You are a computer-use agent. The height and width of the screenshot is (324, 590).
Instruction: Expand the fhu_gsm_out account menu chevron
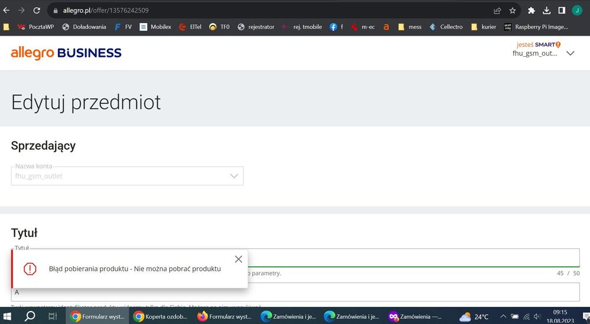click(x=570, y=53)
